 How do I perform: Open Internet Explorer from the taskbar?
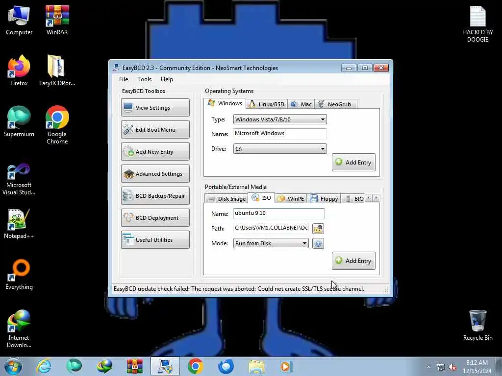(44, 366)
